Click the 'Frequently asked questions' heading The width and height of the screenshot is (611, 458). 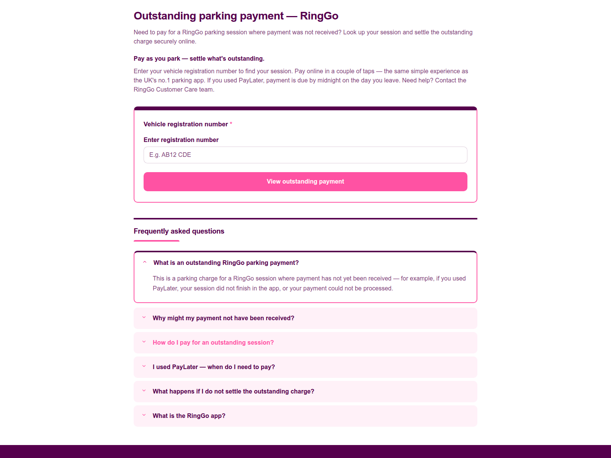tap(179, 231)
